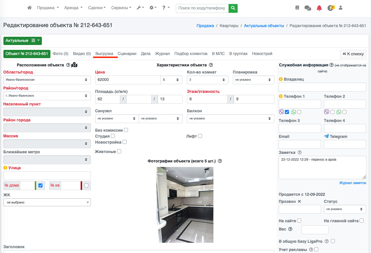The width and height of the screenshot is (371, 253).
Task: Switch to the Выгрузка tab
Action: click(x=104, y=54)
